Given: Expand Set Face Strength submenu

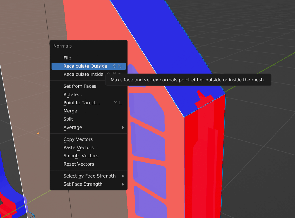Looking at the screenshot, I should click(x=88, y=184).
